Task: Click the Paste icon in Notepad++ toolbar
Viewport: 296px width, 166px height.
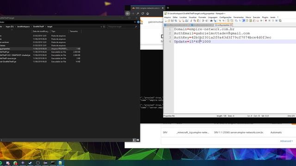Action: [198, 21]
